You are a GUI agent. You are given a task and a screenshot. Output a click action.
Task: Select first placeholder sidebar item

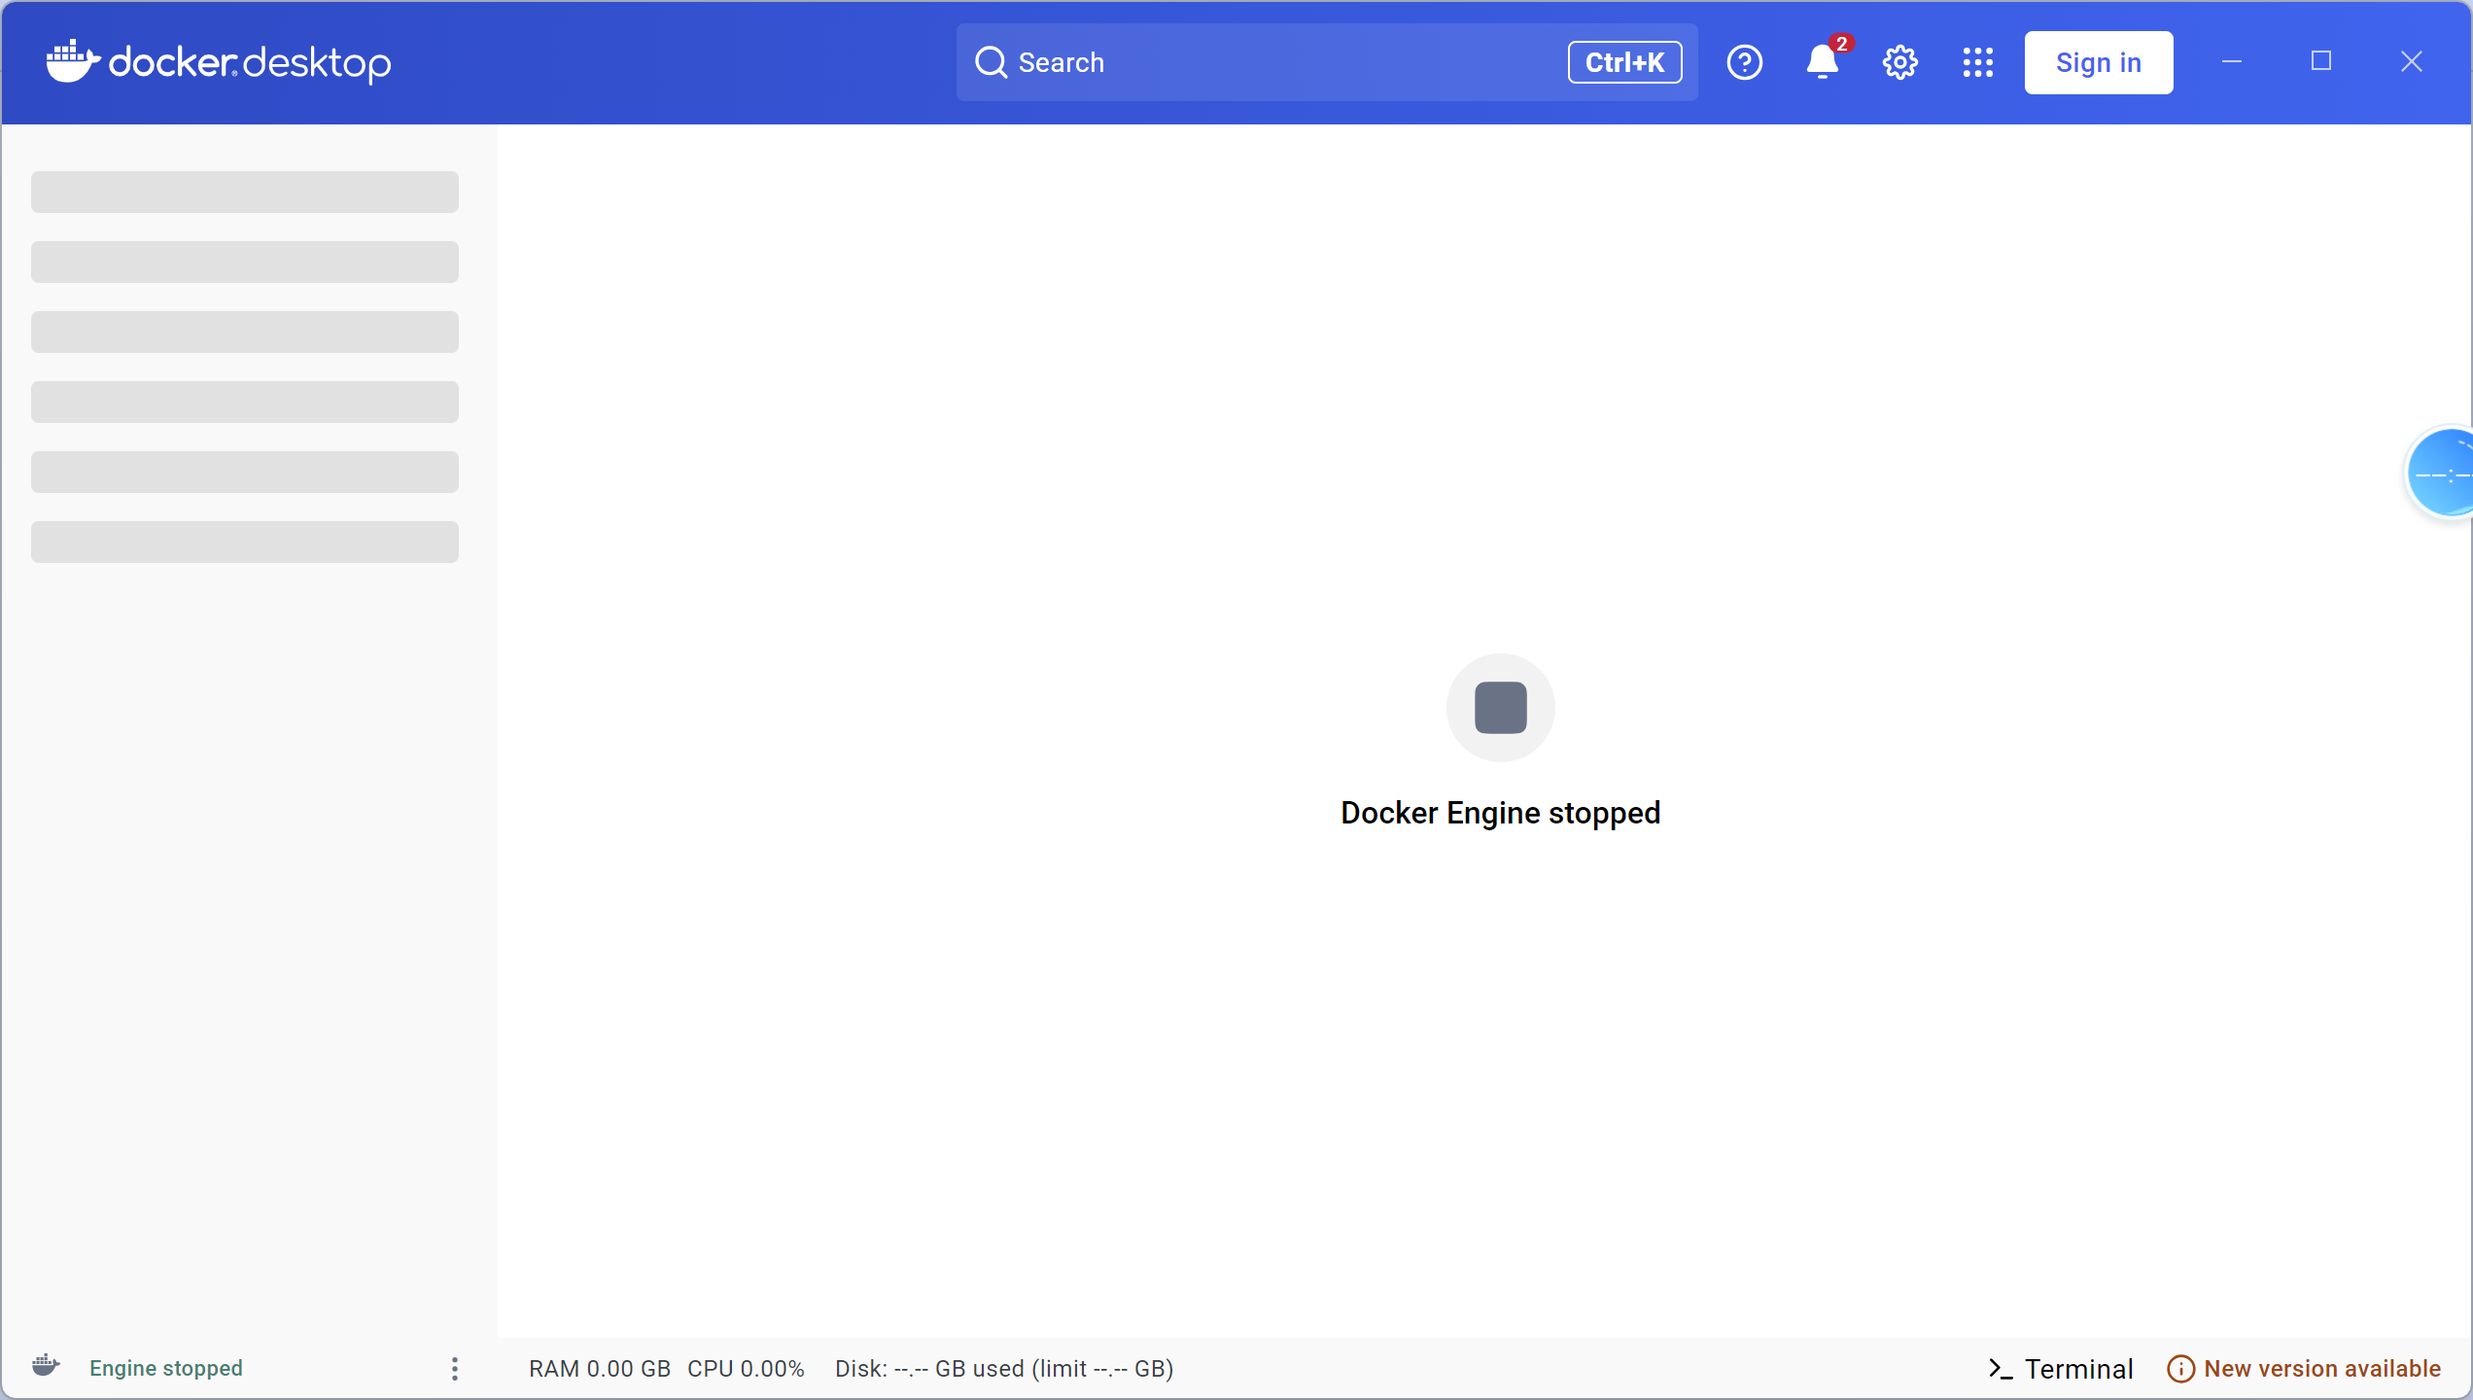[x=245, y=192]
